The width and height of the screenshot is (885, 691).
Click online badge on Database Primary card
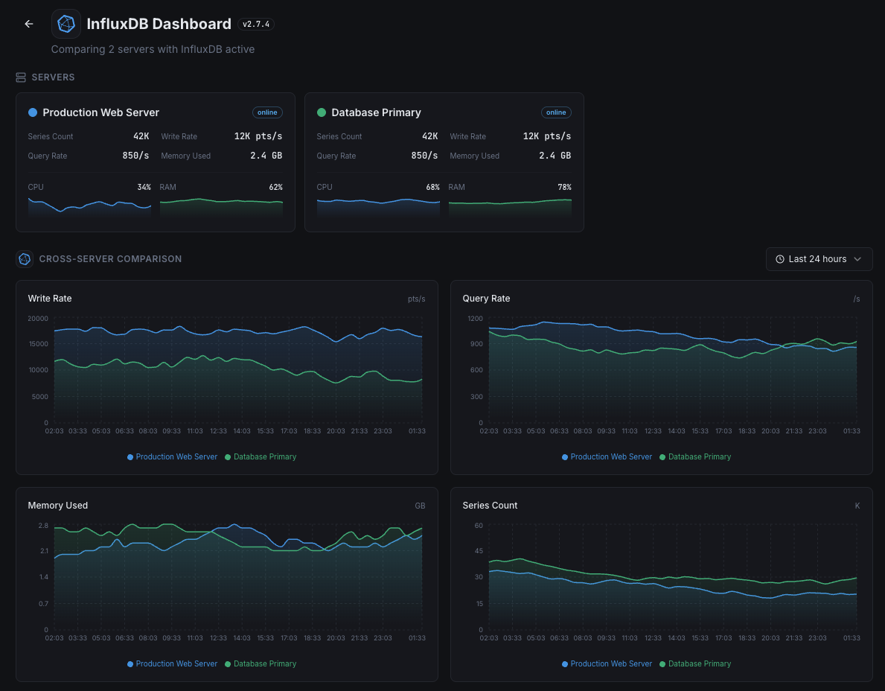point(556,112)
